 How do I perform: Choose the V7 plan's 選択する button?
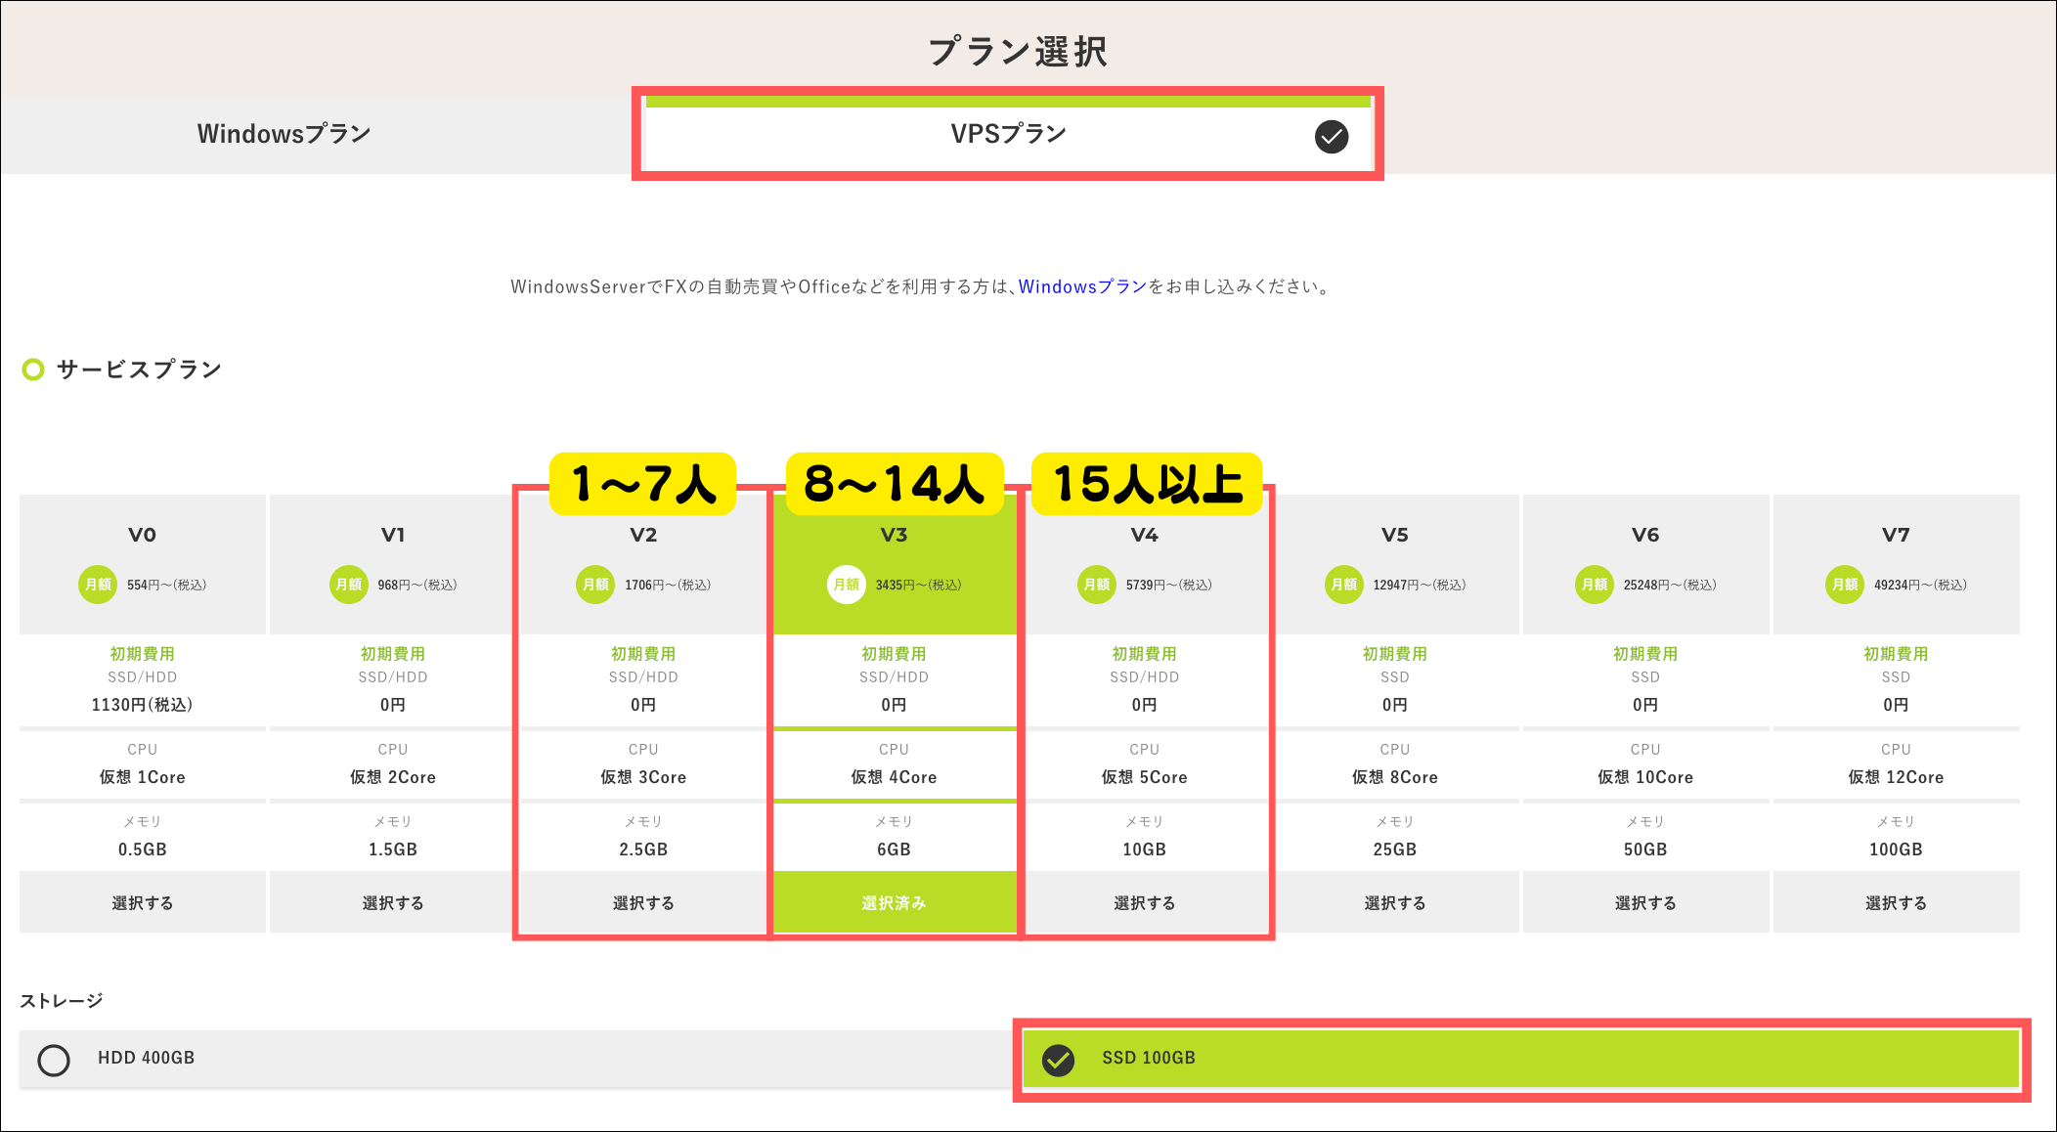click(x=1896, y=902)
